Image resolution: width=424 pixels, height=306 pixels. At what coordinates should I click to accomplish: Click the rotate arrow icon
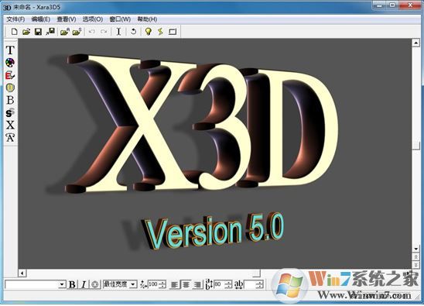click(x=133, y=32)
